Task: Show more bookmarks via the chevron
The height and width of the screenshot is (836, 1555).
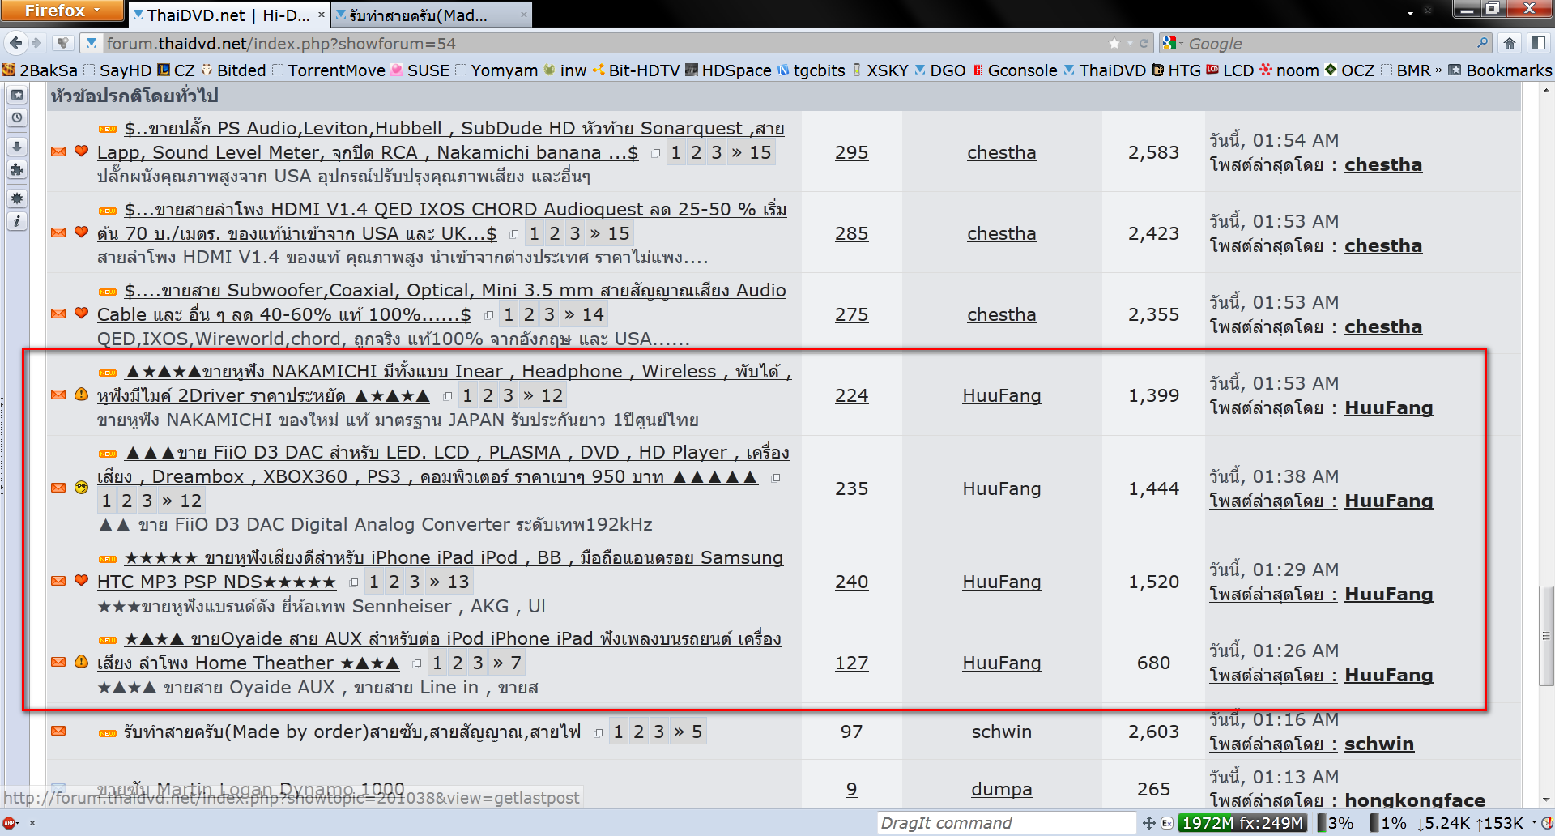Action: pos(1438,70)
